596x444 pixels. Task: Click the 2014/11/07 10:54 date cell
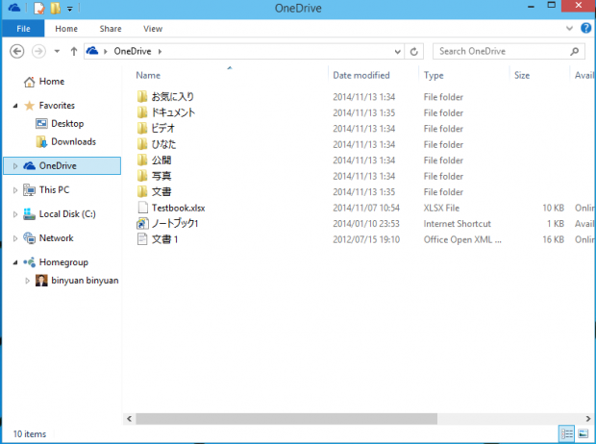point(366,208)
